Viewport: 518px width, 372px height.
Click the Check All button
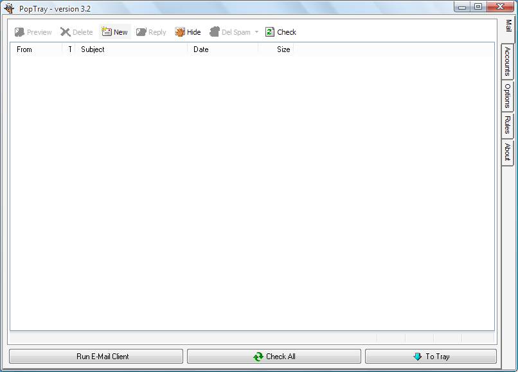coord(274,357)
